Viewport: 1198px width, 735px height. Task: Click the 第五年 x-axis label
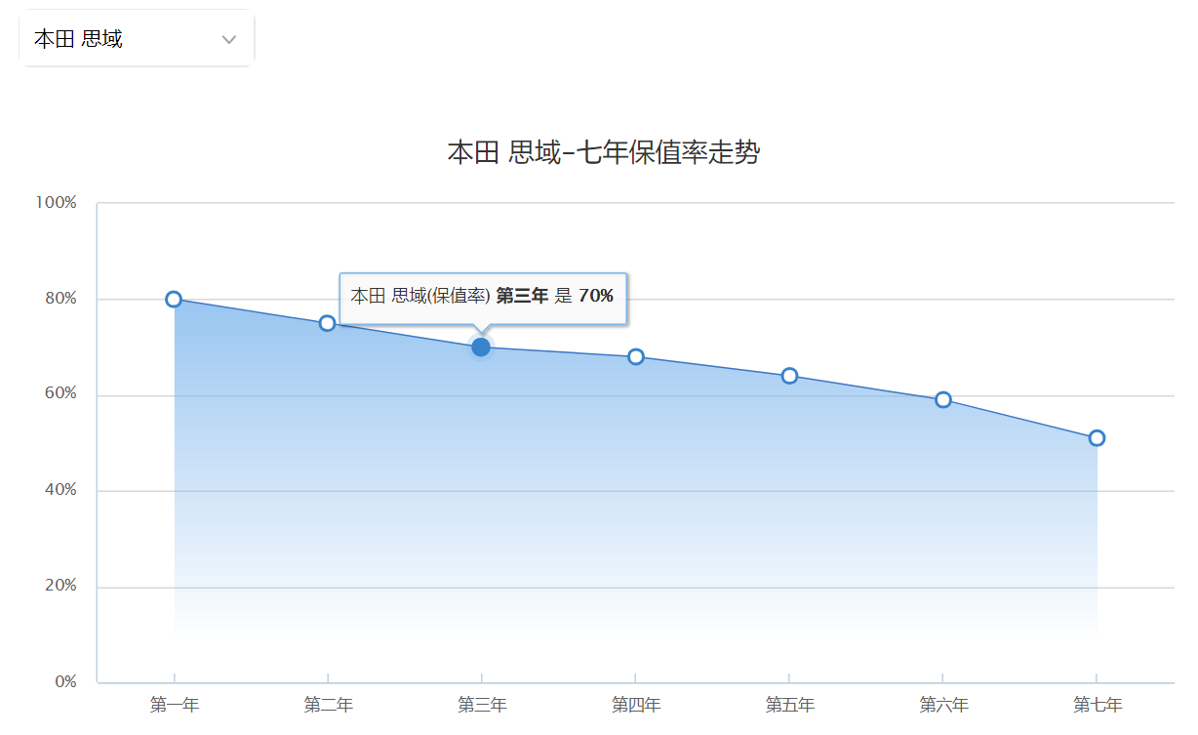(x=789, y=705)
